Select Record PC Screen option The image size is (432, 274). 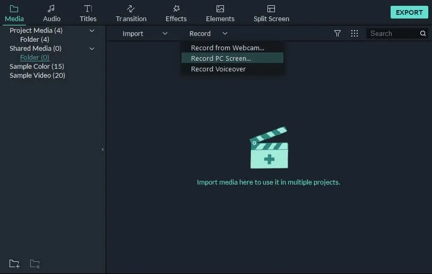click(x=221, y=58)
